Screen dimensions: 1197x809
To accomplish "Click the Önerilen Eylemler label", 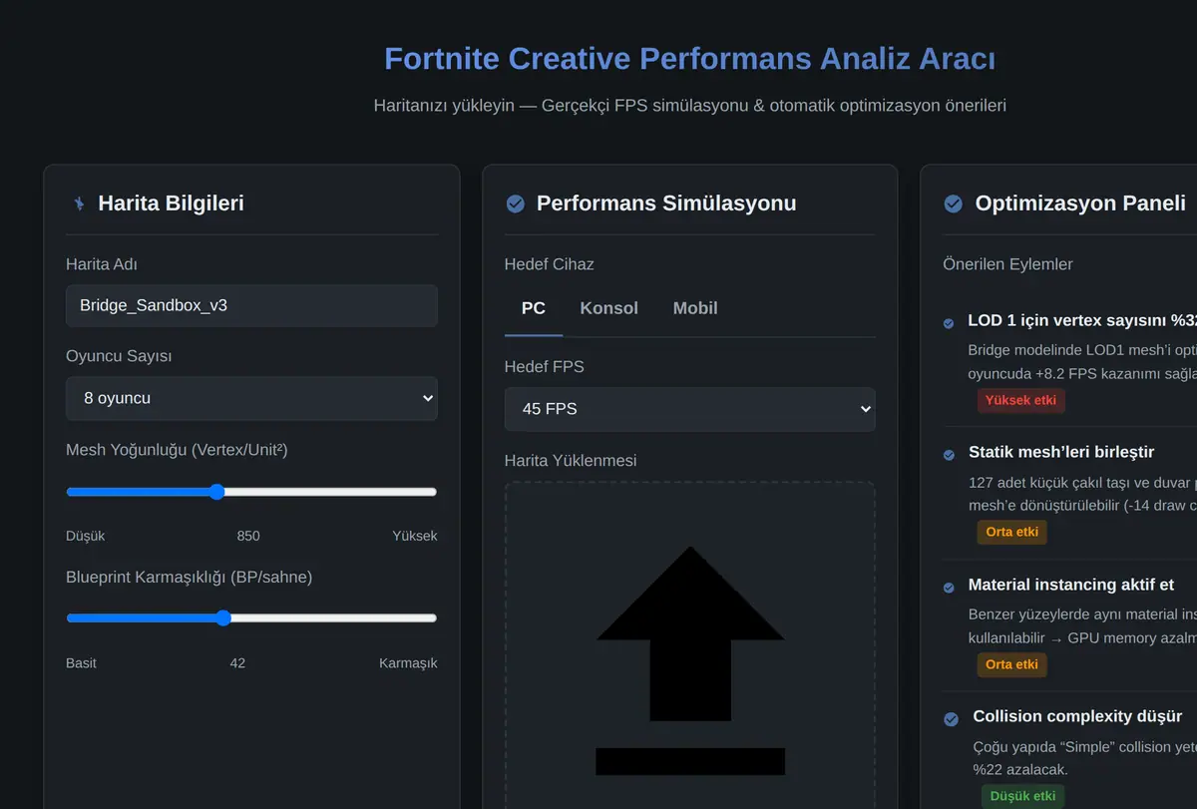I will tap(1007, 264).
